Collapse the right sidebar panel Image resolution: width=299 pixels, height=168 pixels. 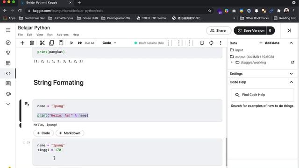click(x=289, y=30)
